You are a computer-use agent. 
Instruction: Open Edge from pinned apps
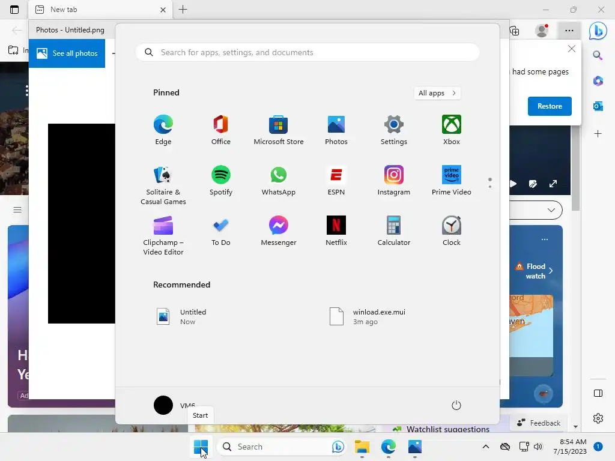coord(163,130)
